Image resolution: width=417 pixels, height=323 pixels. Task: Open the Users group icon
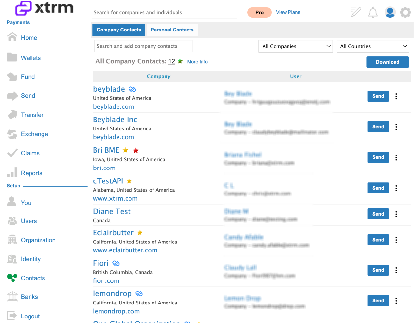click(x=12, y=221)
